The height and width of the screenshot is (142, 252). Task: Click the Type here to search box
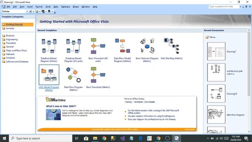(41, 138)
